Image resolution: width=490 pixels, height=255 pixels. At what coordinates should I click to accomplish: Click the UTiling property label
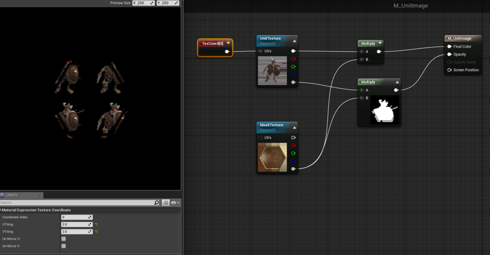click(8, 224)
